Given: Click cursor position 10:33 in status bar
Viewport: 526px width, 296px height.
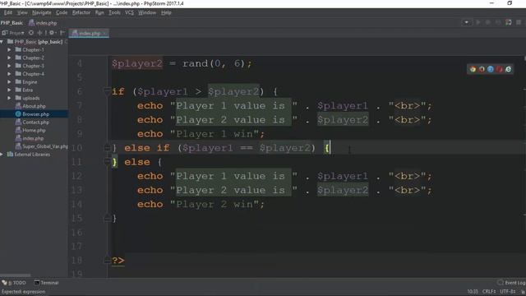Looking at the screenshot, I should pyautogui.click(x=473, y=291).
